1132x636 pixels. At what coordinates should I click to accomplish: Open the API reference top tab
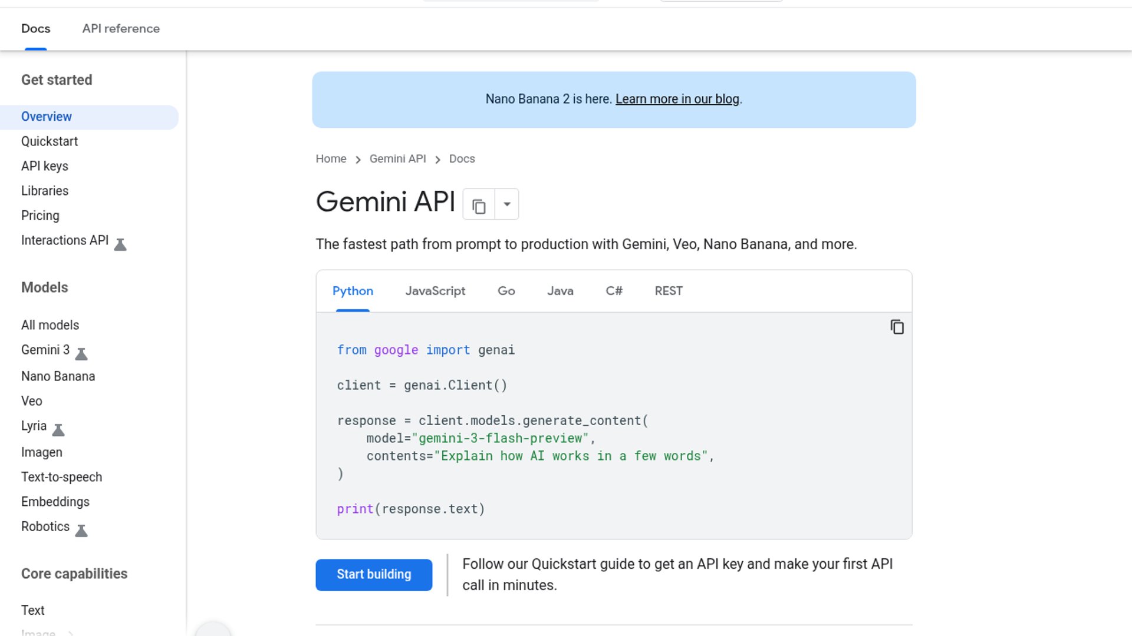coord(121,28)
